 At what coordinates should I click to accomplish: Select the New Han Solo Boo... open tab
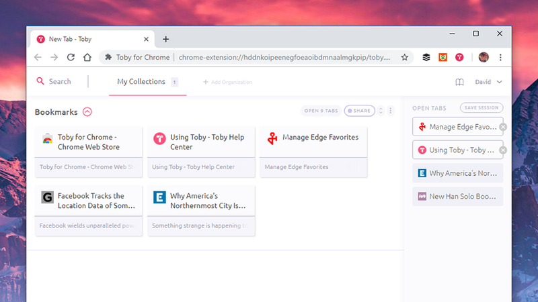457,196
